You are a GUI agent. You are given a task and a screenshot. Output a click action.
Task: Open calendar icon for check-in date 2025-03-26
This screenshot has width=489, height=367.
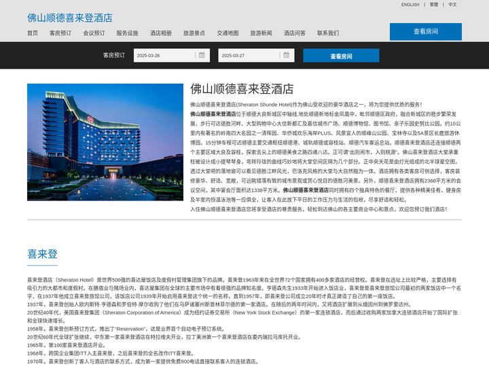[202, 55]
